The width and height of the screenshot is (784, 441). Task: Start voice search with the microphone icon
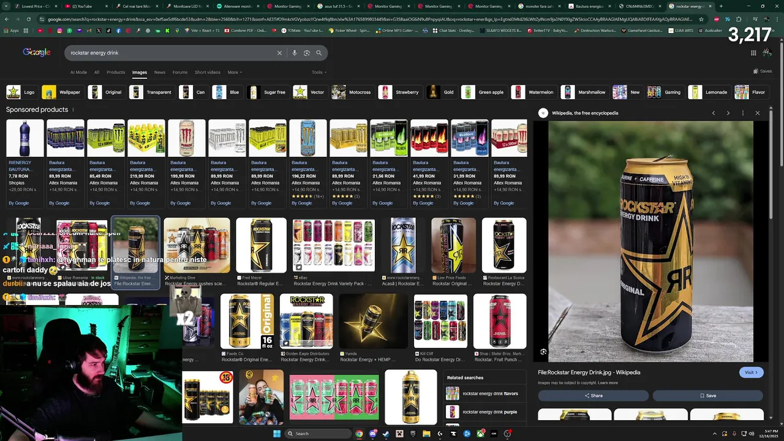295,53
